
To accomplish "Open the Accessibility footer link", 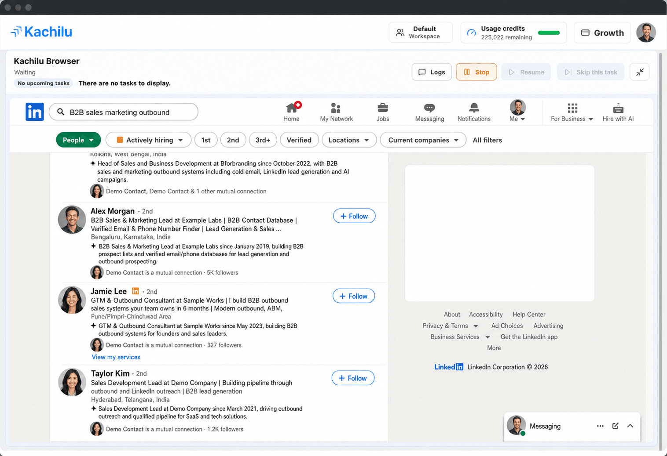I will (x=486, y=315).
